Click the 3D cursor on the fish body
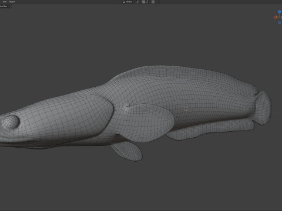 [x=186, y=109]
